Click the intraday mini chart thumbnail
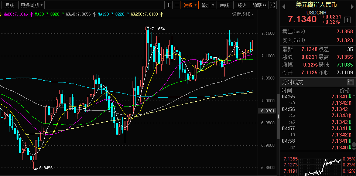The width and height of the screenshot is (356, 176). click(318, 167)
